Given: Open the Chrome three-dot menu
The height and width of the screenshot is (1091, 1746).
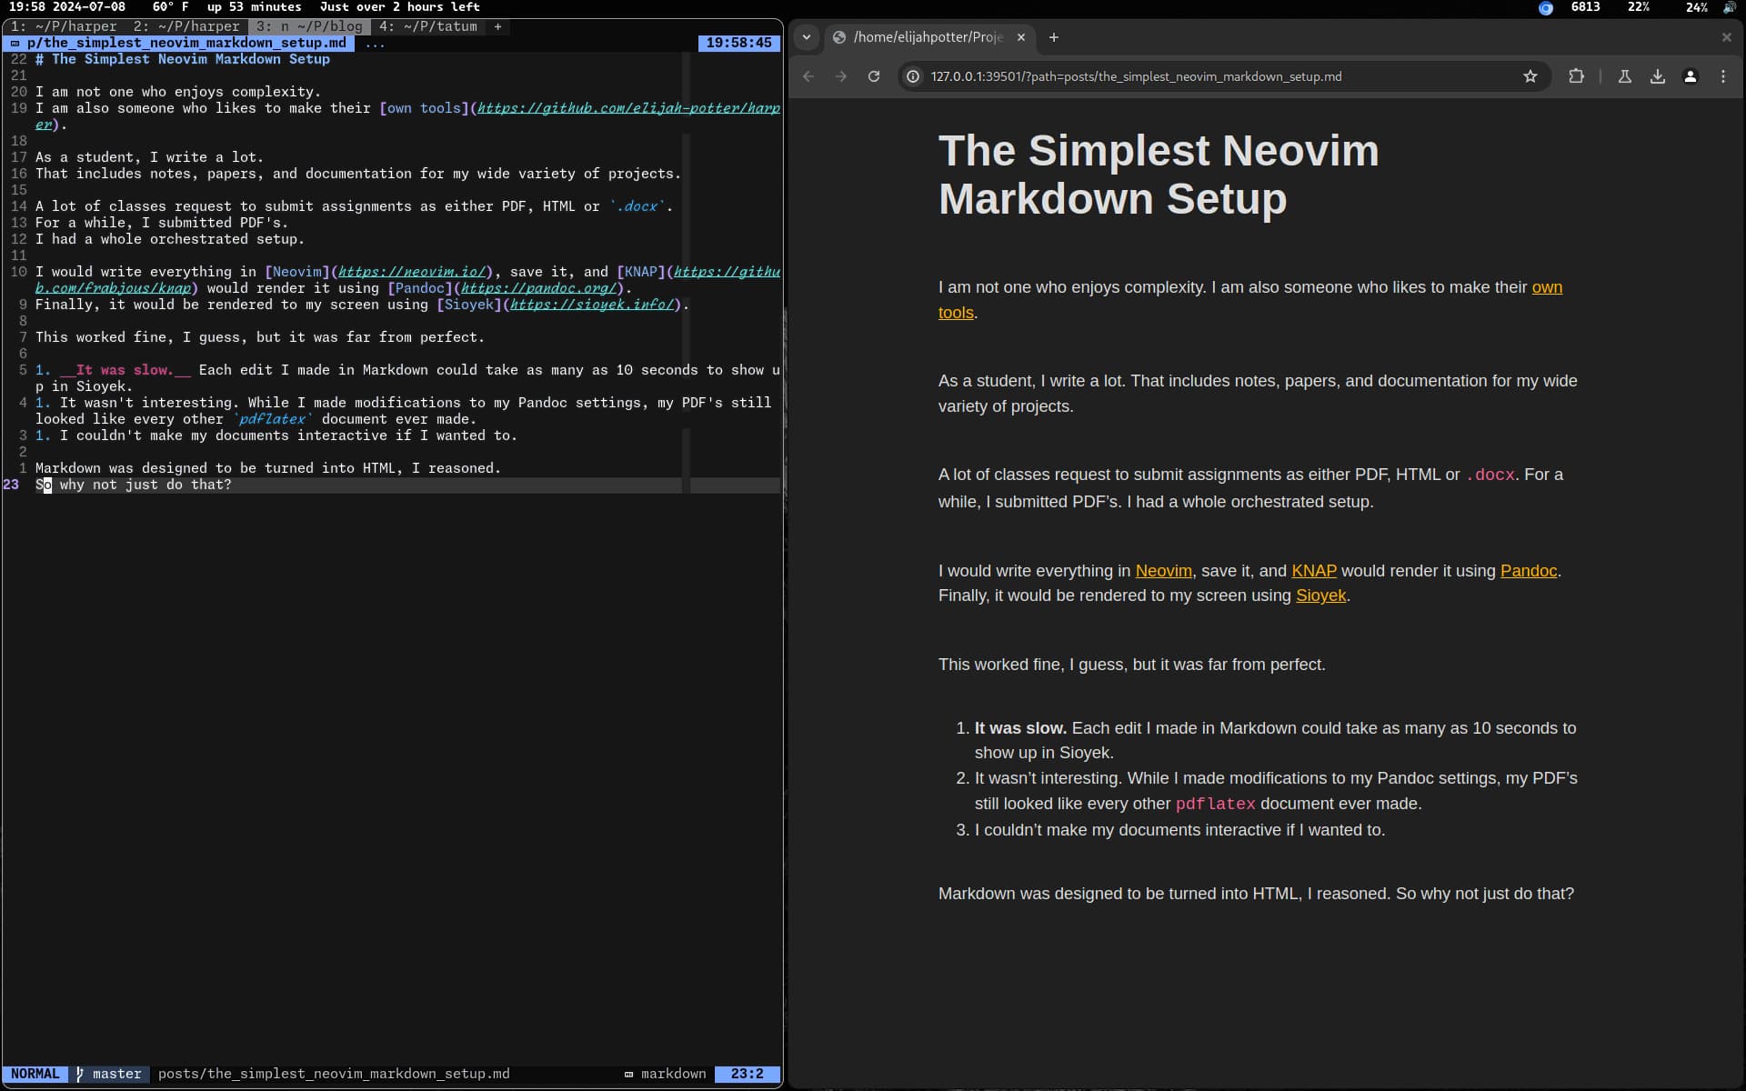Looking at the screenshot, I should tap(1723, 76).
